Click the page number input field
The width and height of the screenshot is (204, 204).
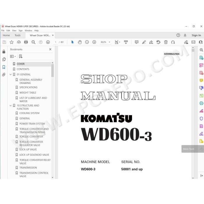coord(56,42)
